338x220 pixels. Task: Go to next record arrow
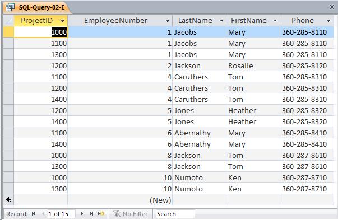pos(82,214)
